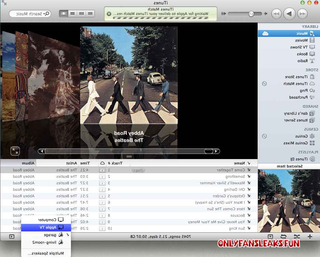
Task: Click the Ping button on Come Together row
Action: click(x=139, y=170)
